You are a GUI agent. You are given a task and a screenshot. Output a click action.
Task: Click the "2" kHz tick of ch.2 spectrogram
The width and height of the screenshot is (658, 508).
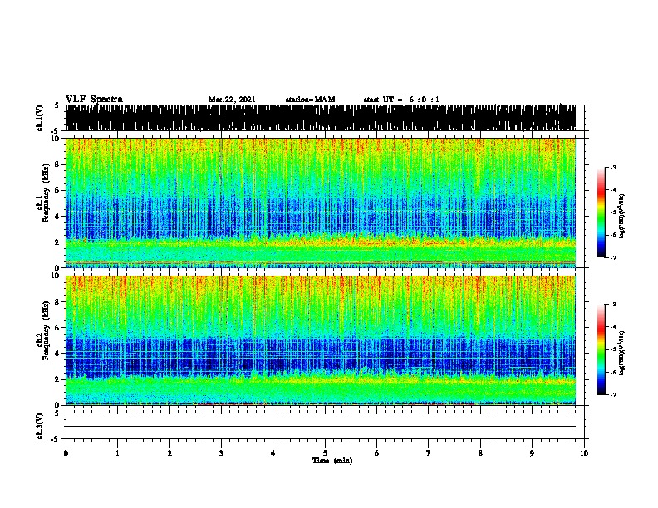pos(57,379)
